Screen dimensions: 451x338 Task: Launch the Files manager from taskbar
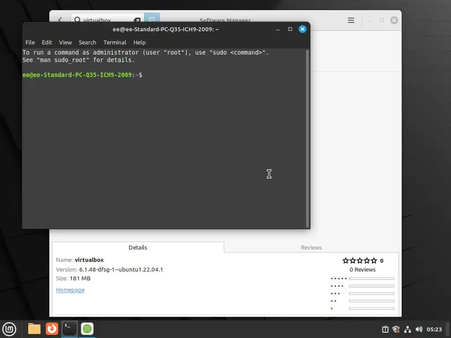click(34, 329)
